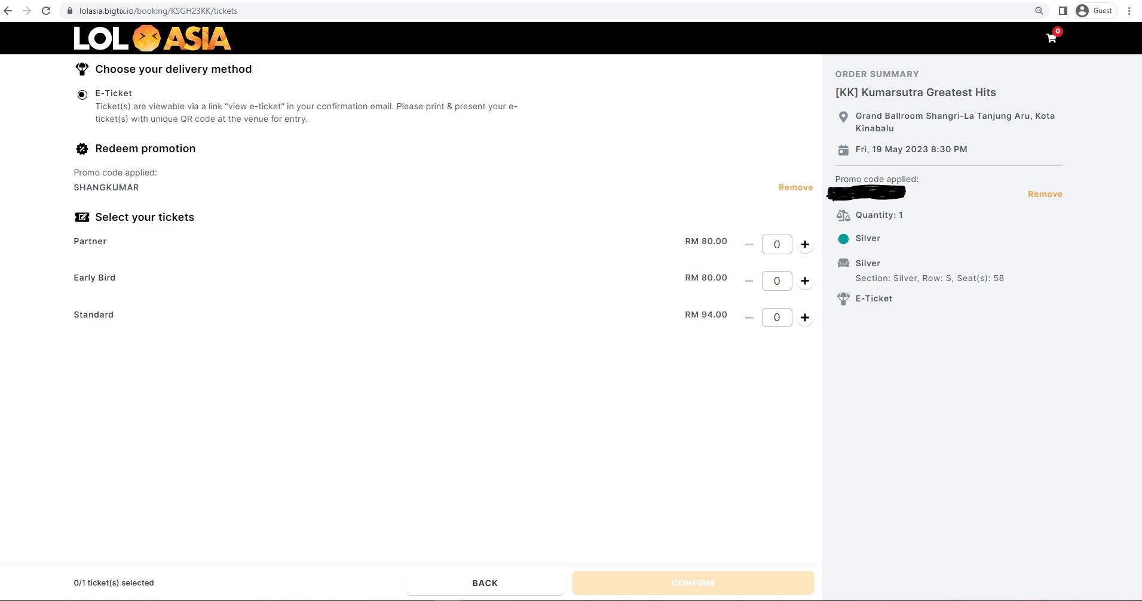Click the SHANGKUMAR promo code text
Viewport: 1142px width, 601px height.
coord(106,187)
